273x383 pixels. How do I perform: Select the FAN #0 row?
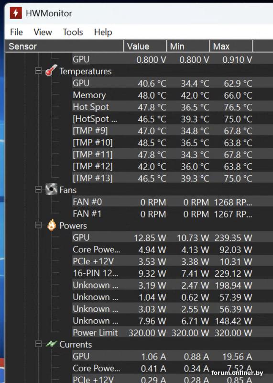(162, 202)
